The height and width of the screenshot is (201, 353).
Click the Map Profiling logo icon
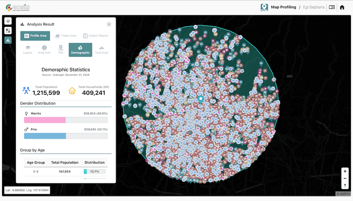pyautogui.click(x=264, y=7)
